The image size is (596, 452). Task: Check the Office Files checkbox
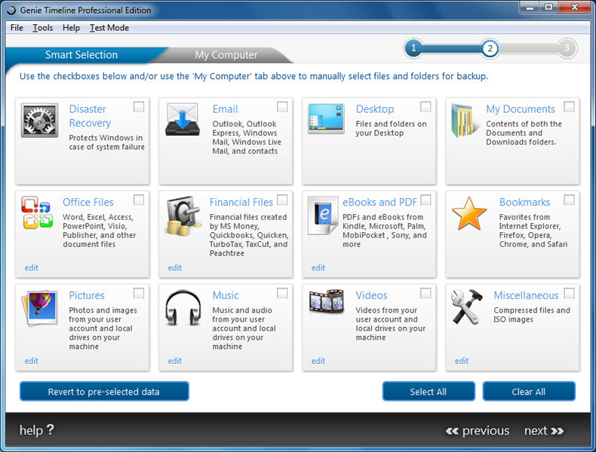coord(139,200)
